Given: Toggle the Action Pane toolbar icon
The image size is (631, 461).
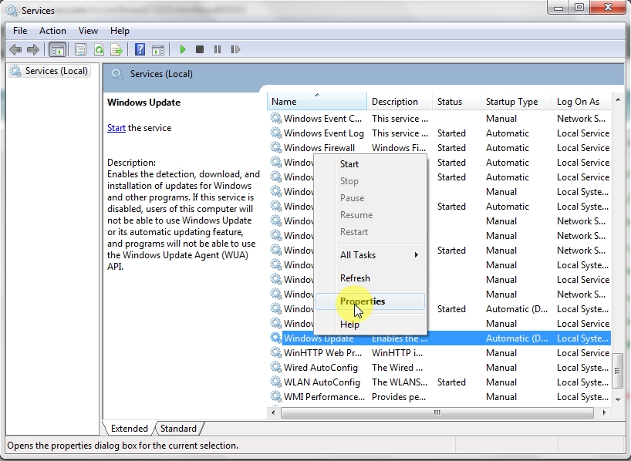Looking at the screenshot, I should click(x=157, y=49).
